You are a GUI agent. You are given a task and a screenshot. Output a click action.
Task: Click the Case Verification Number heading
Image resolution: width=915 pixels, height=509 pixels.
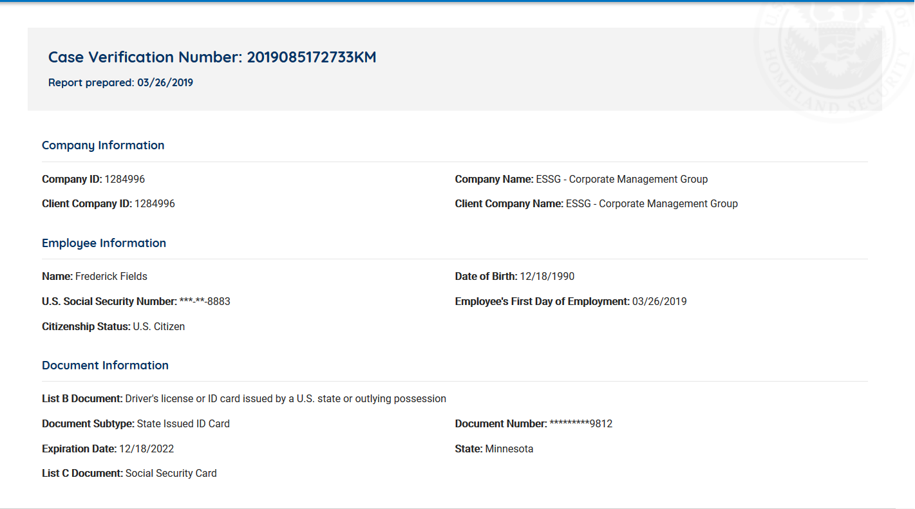(x=212, y=57)
